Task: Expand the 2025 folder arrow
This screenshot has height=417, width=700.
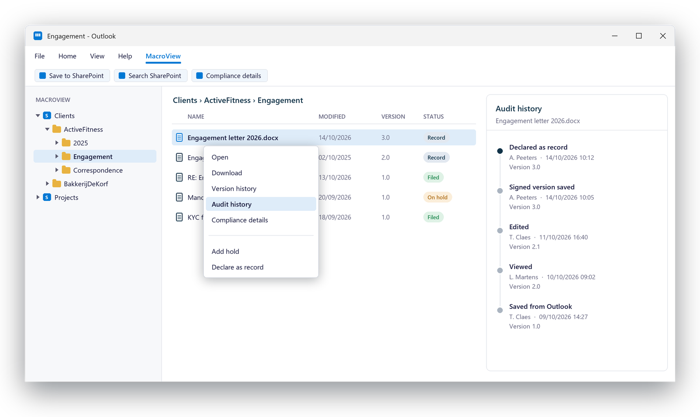Action: point(57,143)
